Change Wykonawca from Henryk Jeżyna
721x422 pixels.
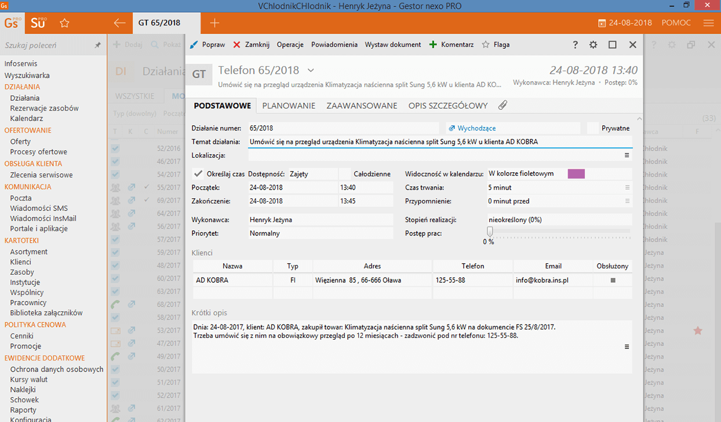(321, 220)
